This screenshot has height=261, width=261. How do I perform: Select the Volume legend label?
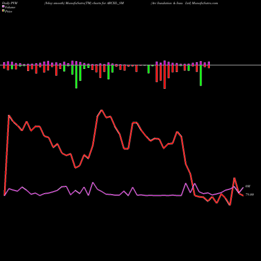pyautogui.click(x=10, y=7)
